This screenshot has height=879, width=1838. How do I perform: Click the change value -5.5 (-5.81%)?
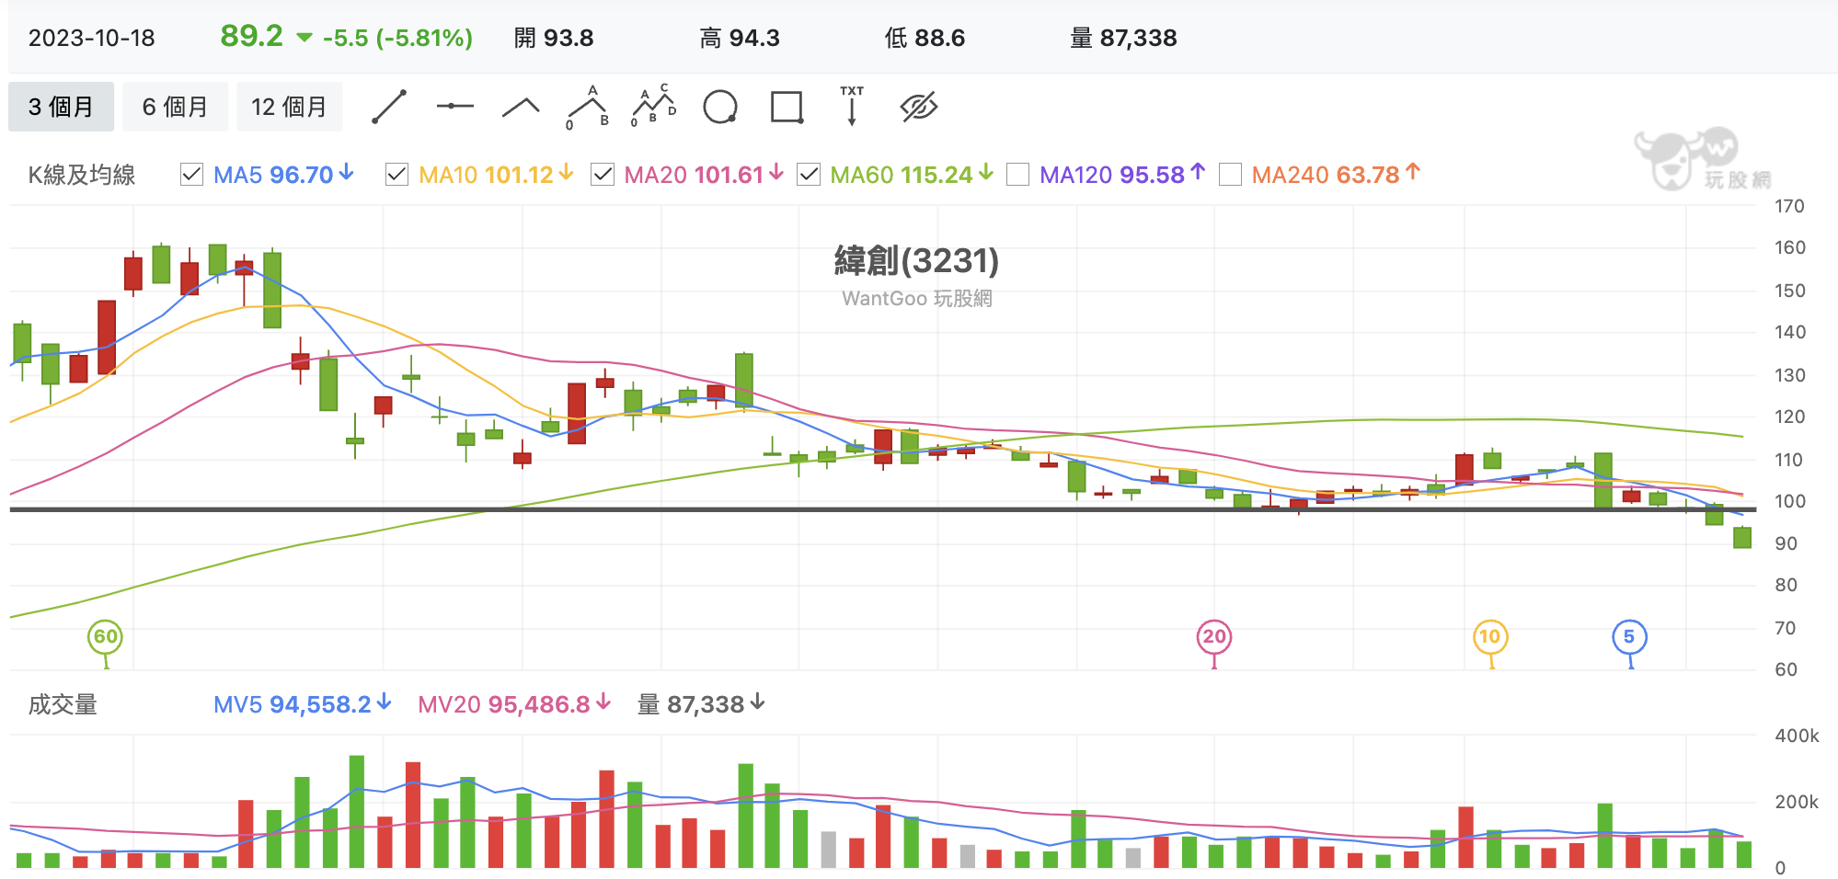click(x=397, y=38)
